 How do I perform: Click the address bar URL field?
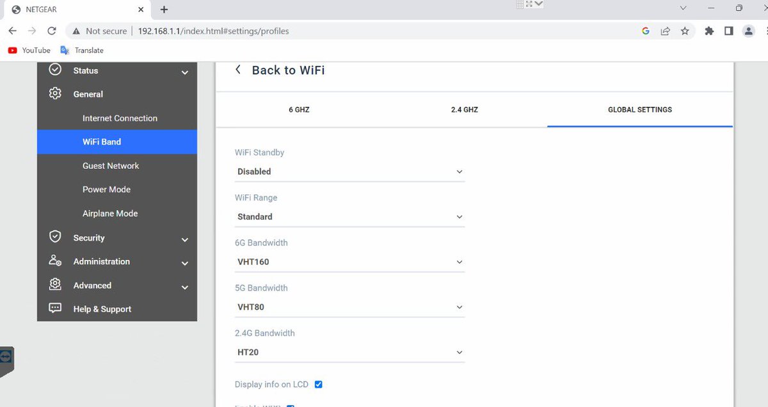213,31
